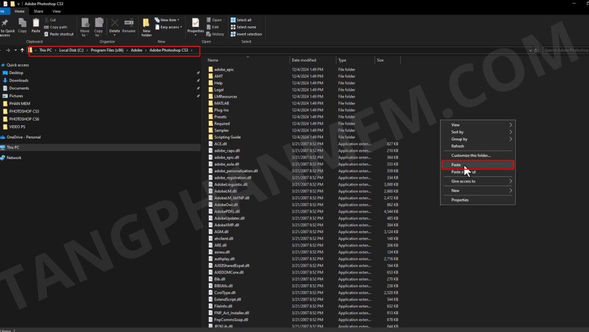Click the Paste icon in the Clipboard ribbon group
This screenshot has width=589, height=332.
[36, 24]
